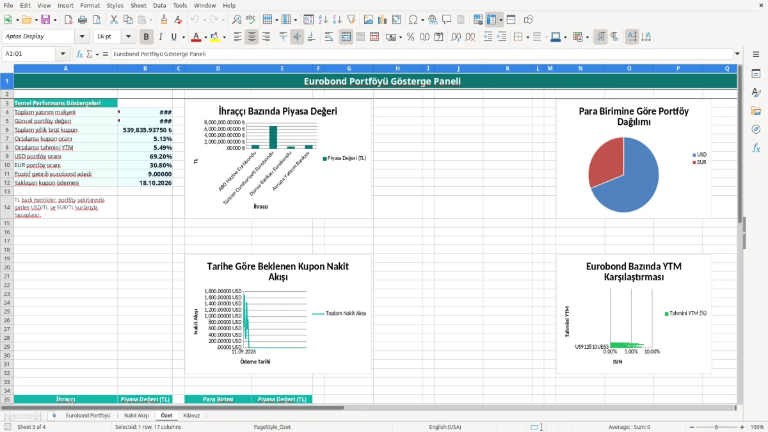Screen dimensions: 768x432
Task: Click English (USA) language in status bar
Action: coord(445,427)
